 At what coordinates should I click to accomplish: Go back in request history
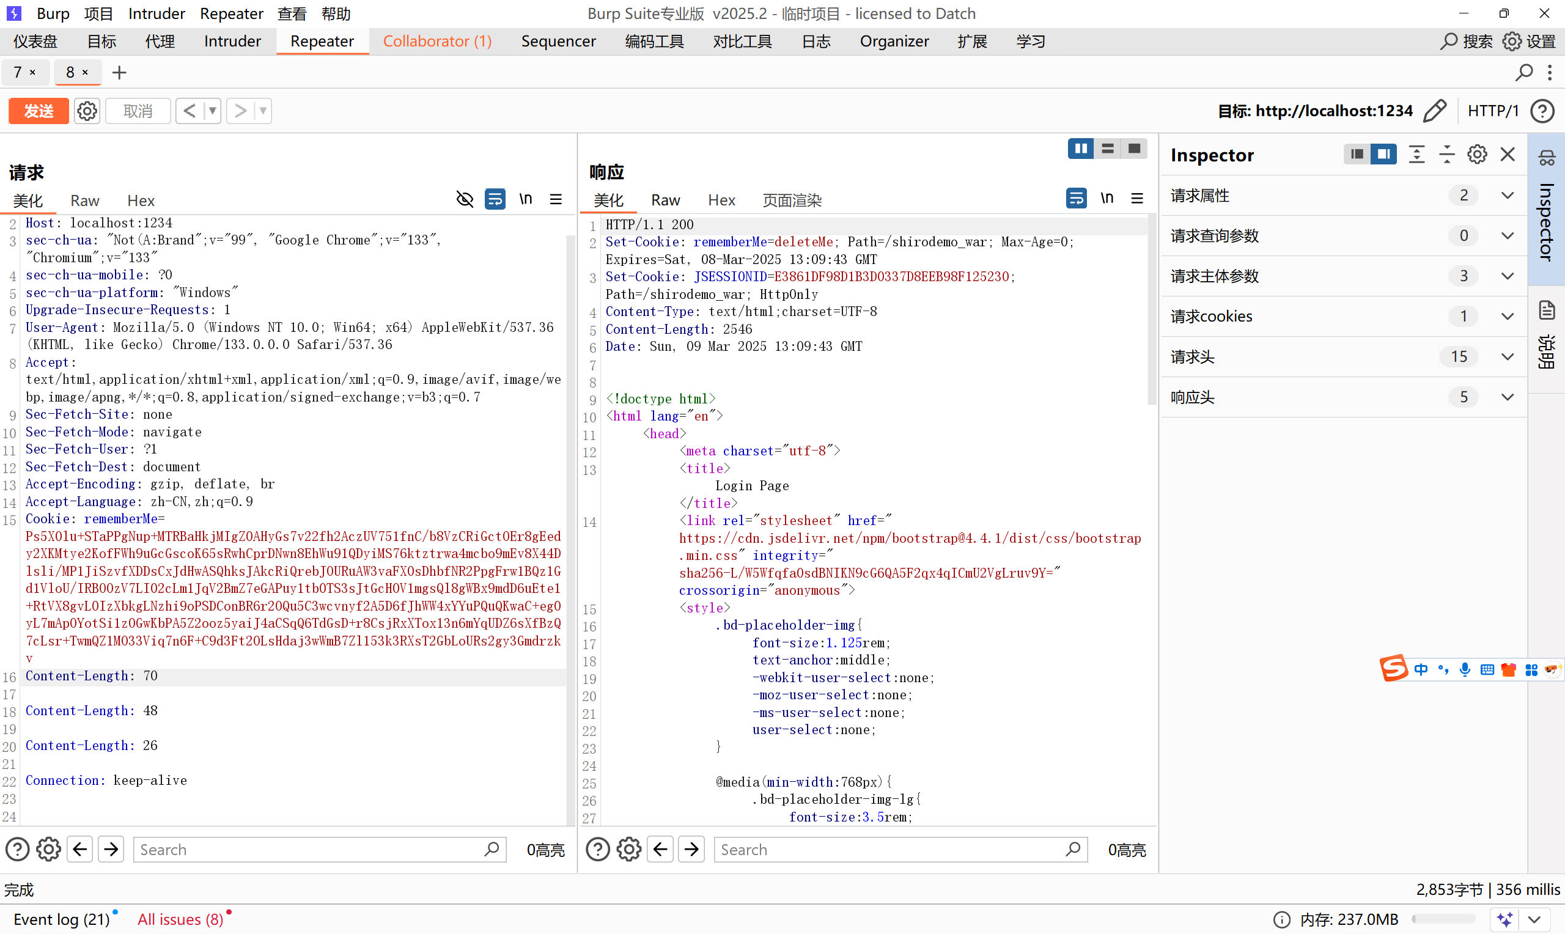click(x=190, y=111)
